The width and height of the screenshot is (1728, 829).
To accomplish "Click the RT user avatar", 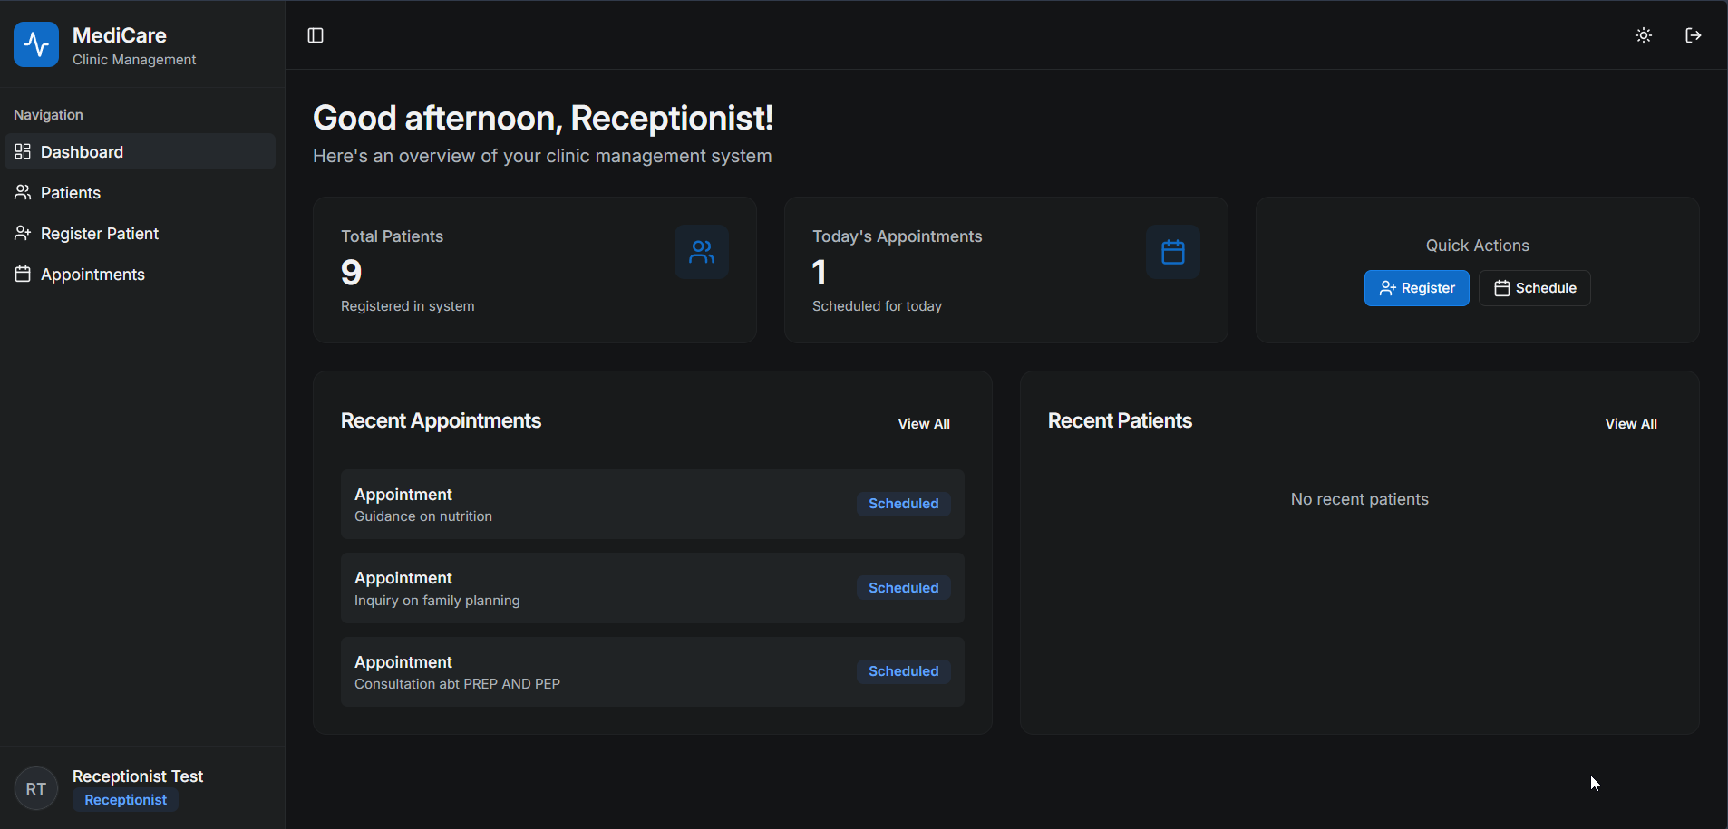I will tap(36, 788).
